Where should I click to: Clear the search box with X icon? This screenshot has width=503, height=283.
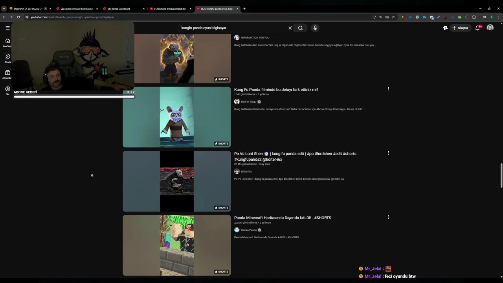click(x=290, y=28)
